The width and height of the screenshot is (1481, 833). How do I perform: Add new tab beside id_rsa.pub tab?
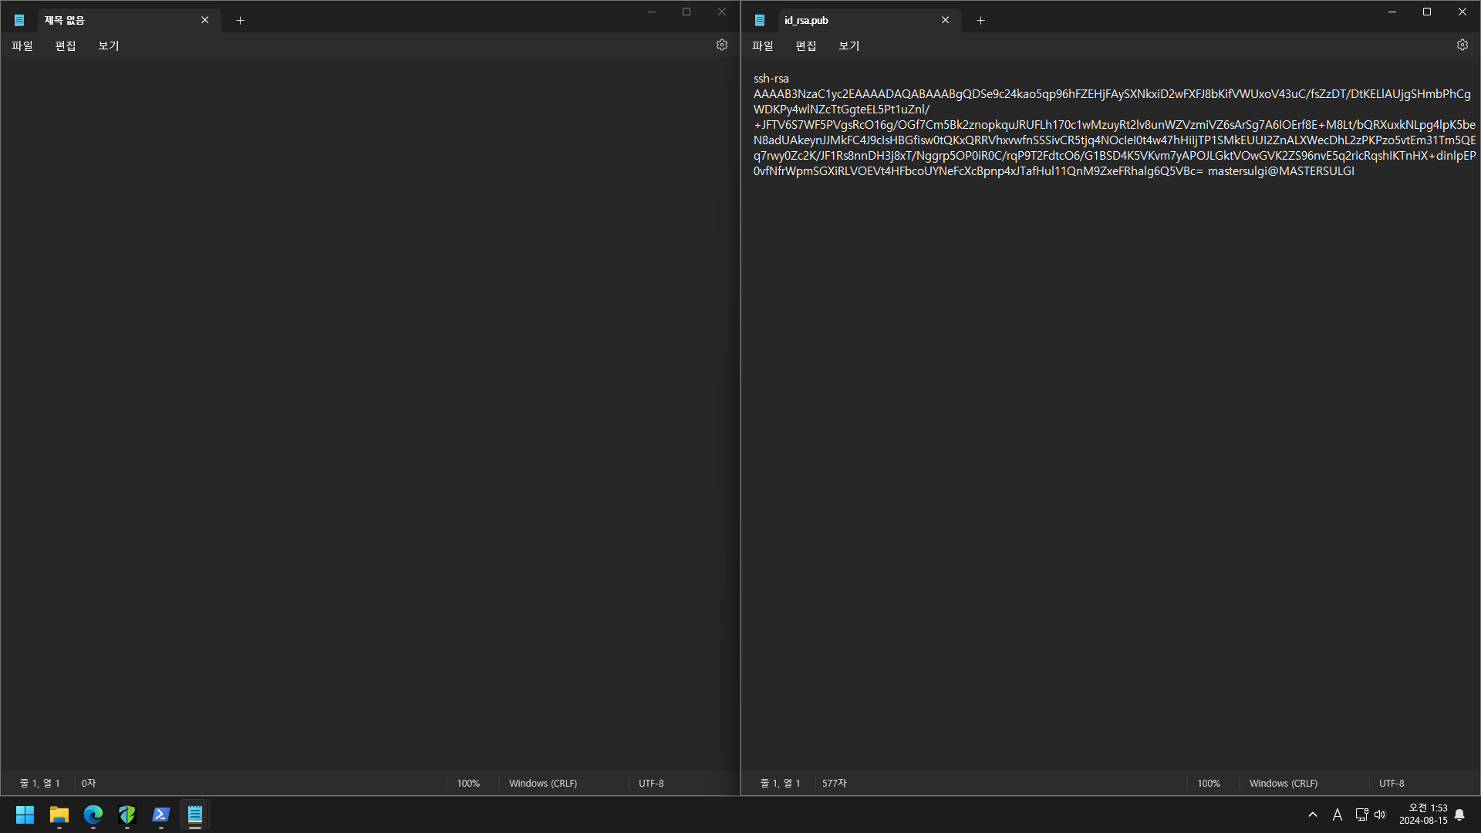(x=980, y=21)
